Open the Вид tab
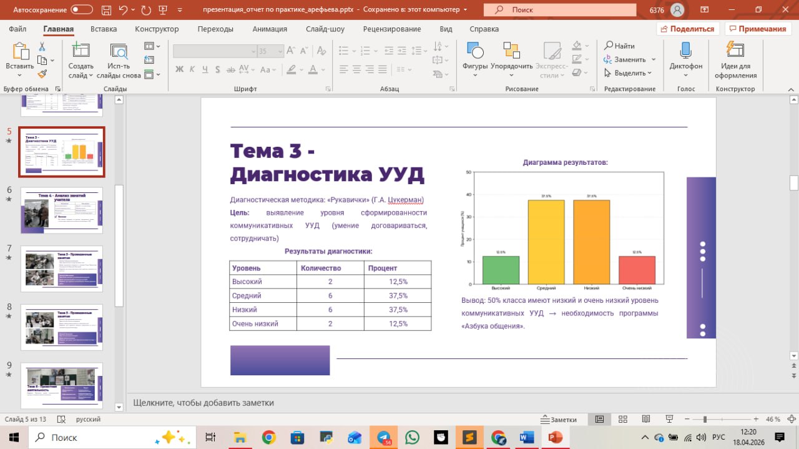Screen dimensions: 799x449 point(446,29)
